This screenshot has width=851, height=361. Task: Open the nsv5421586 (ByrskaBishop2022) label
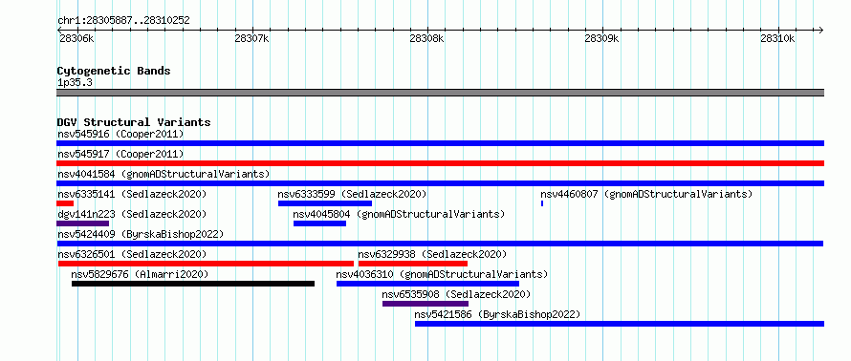pyautogui.click(x=497, y=314)
